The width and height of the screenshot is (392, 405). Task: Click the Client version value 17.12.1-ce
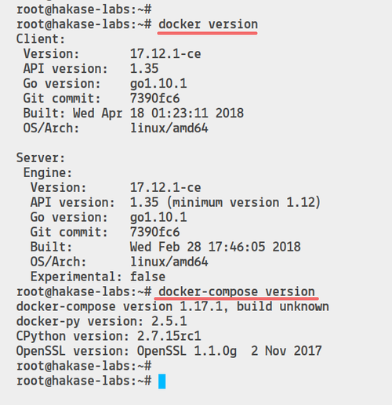[x=165, y=54]
